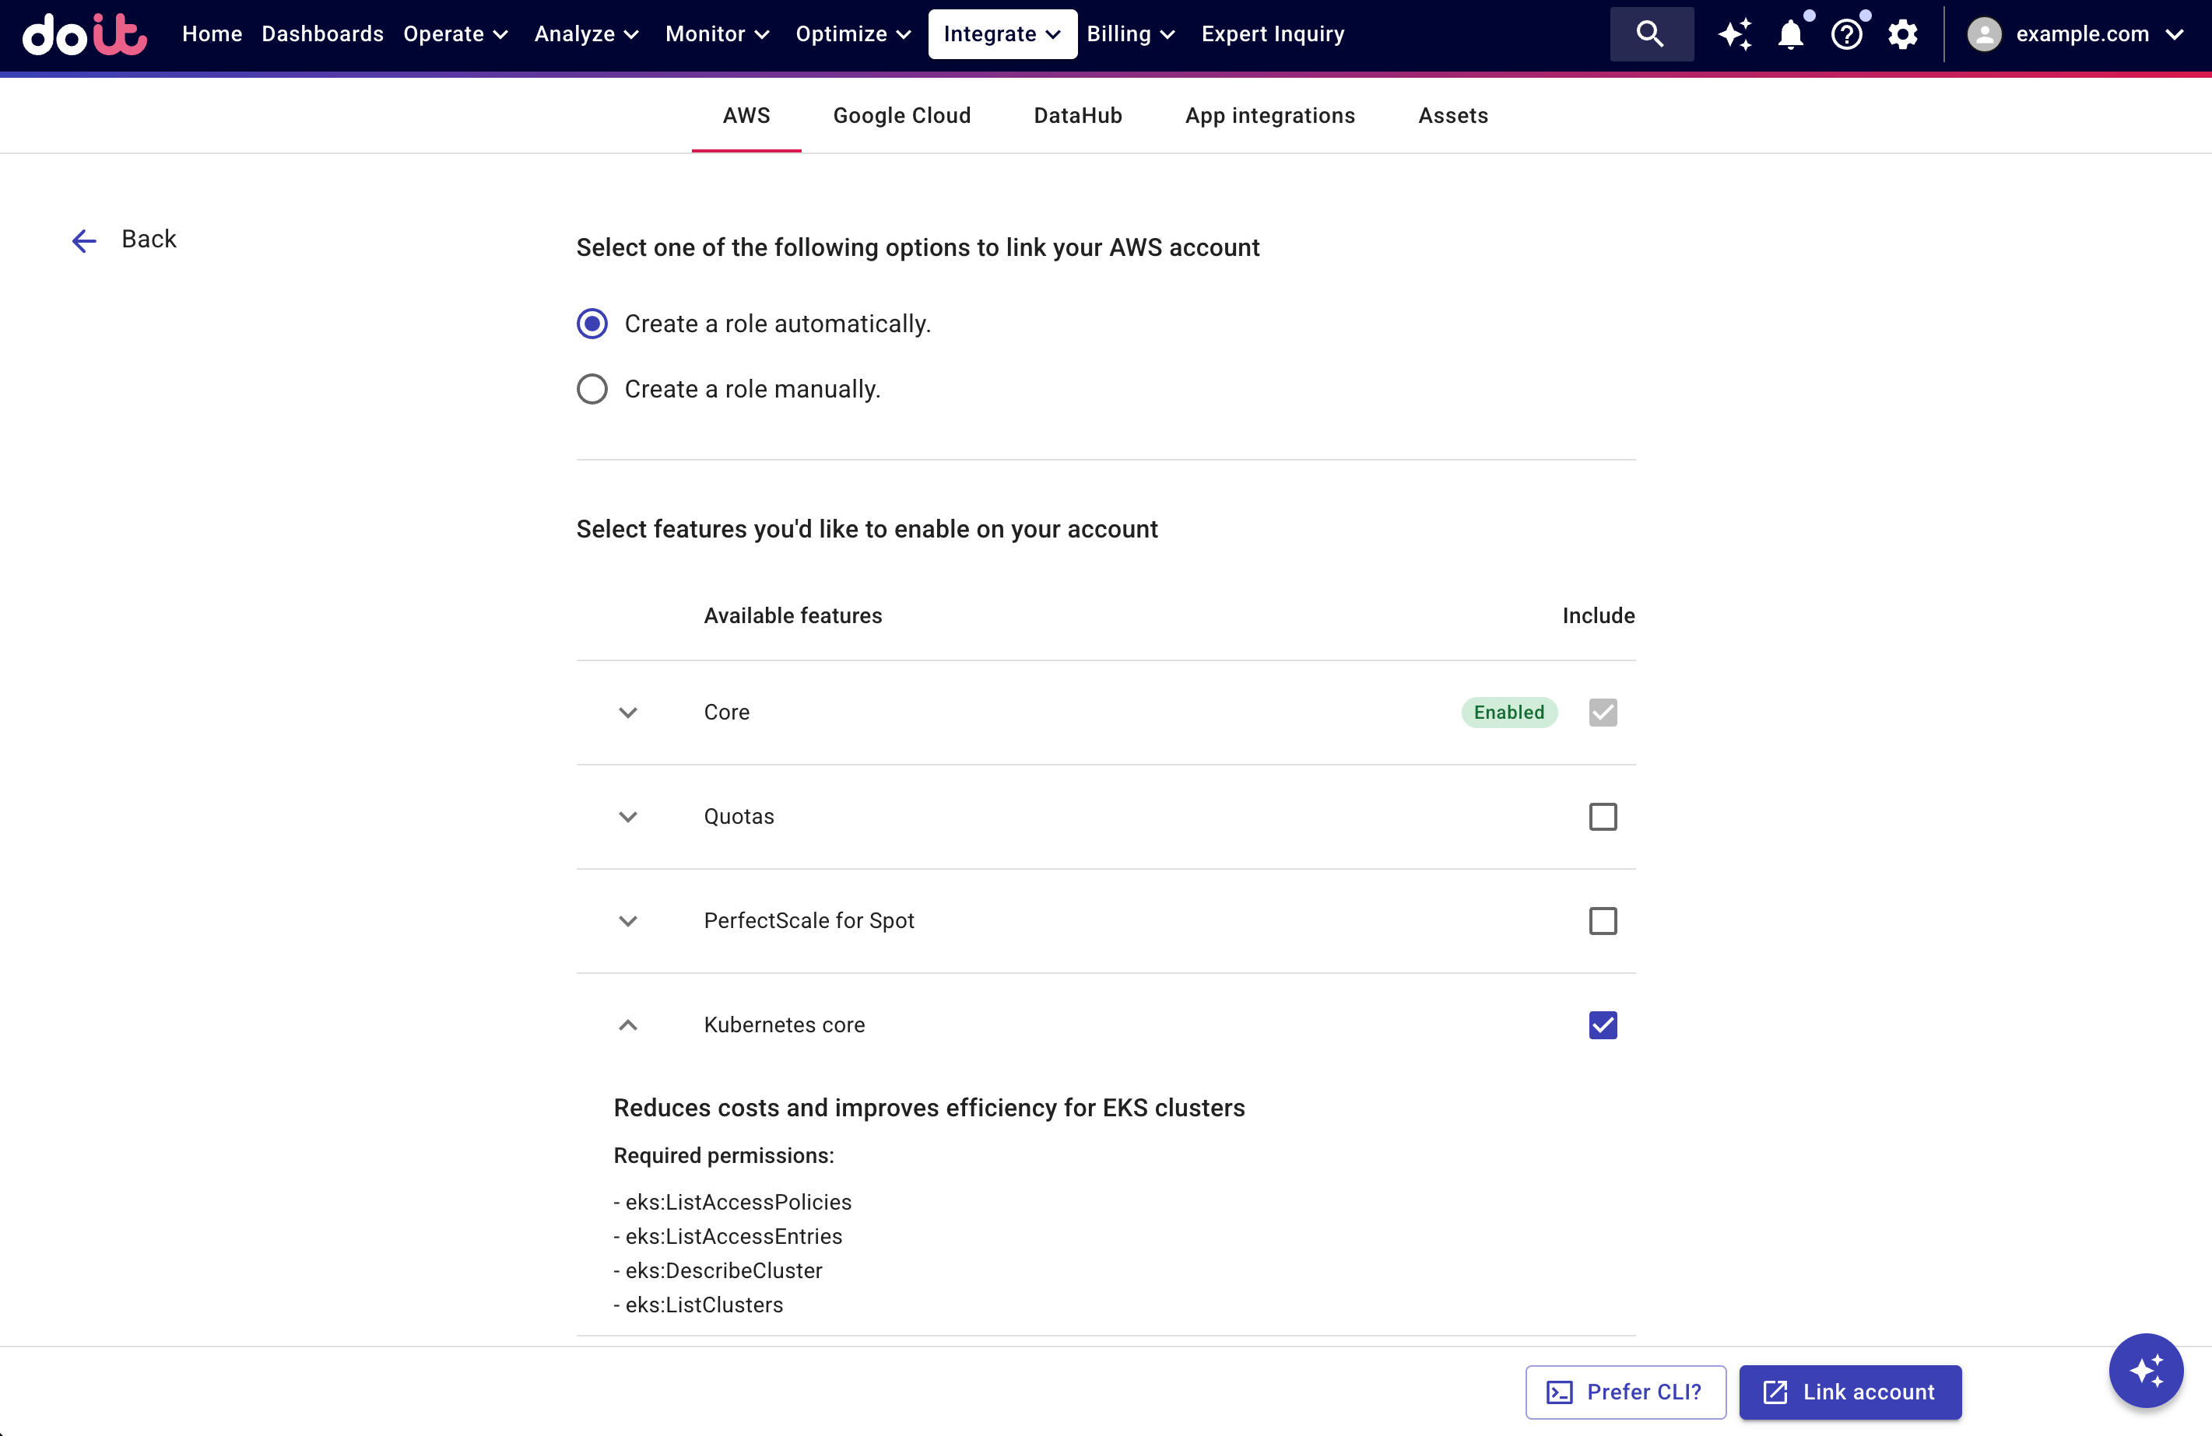Click the Prefer CLI? button

1626,1392
